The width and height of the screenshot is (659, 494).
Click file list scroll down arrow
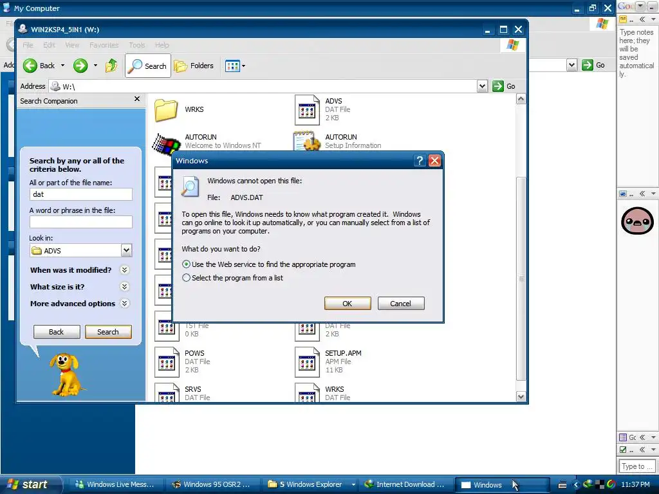(x=521, y=396)
